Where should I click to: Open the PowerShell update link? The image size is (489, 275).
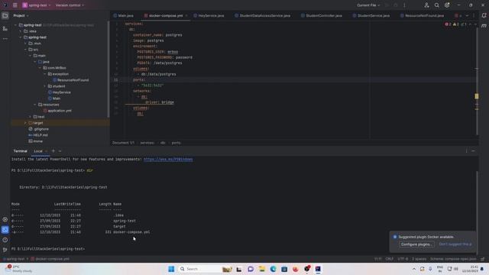click(x=168, y=160)
